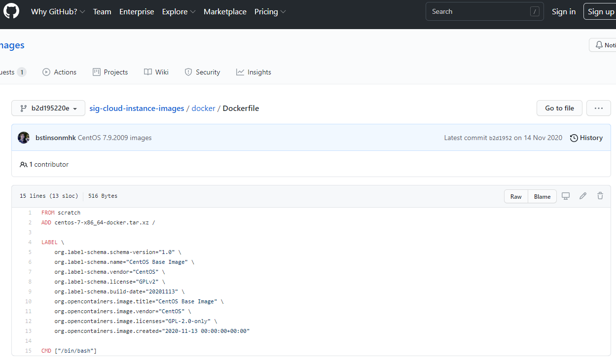Open the three-dots more options menu
Viewport: 616px width, 362px height.
[599, 108]
